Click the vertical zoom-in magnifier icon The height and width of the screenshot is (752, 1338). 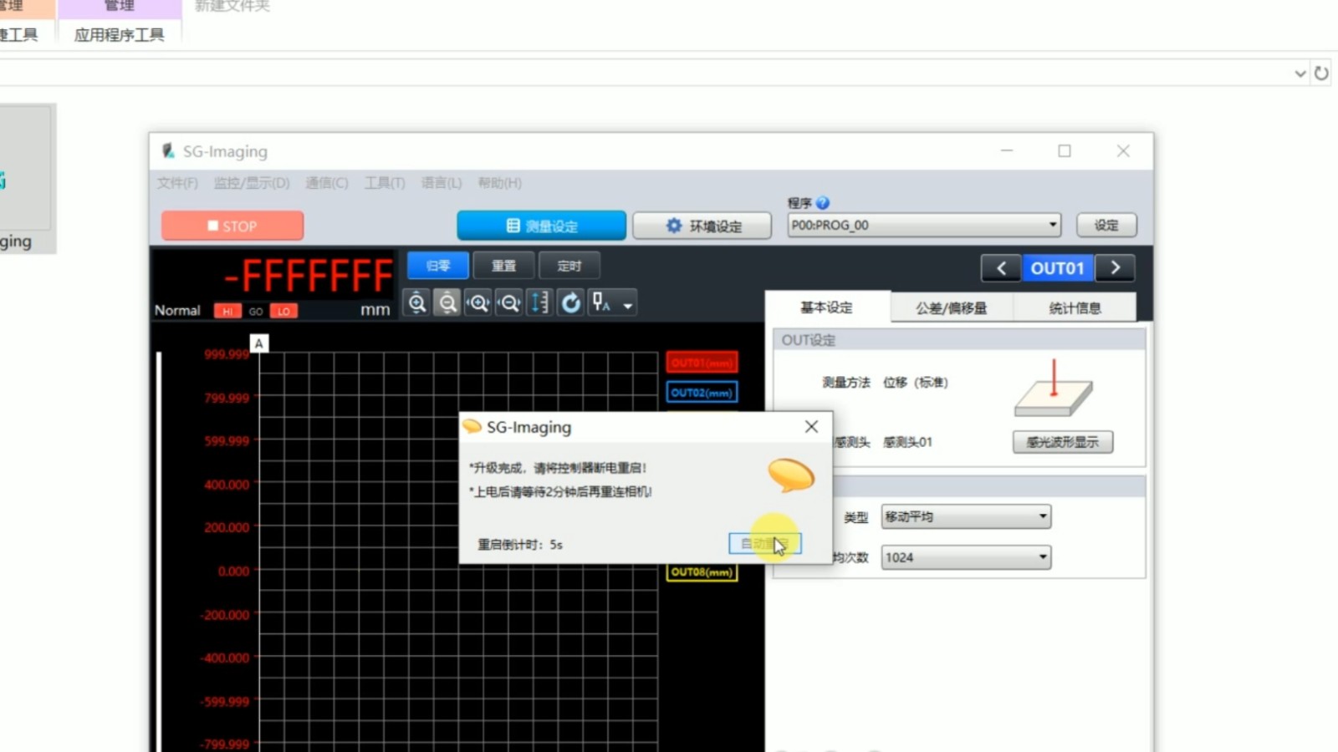[x=417, y=302]
